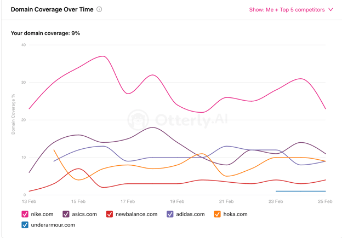Image resolution: width=342 pixels, height=238 pixels.
Task: Click the 'Your domain coverage: 9%' text
Action: [45, 33]
